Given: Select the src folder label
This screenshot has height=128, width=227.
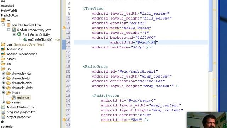Looking at the screenshot, I should (x=9, y=20).
